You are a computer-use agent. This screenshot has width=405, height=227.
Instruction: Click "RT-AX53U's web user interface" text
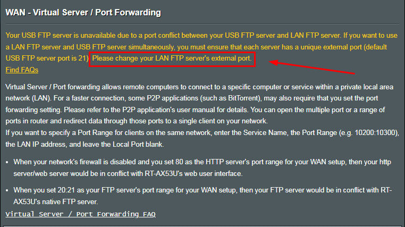[x=193, y=174]
